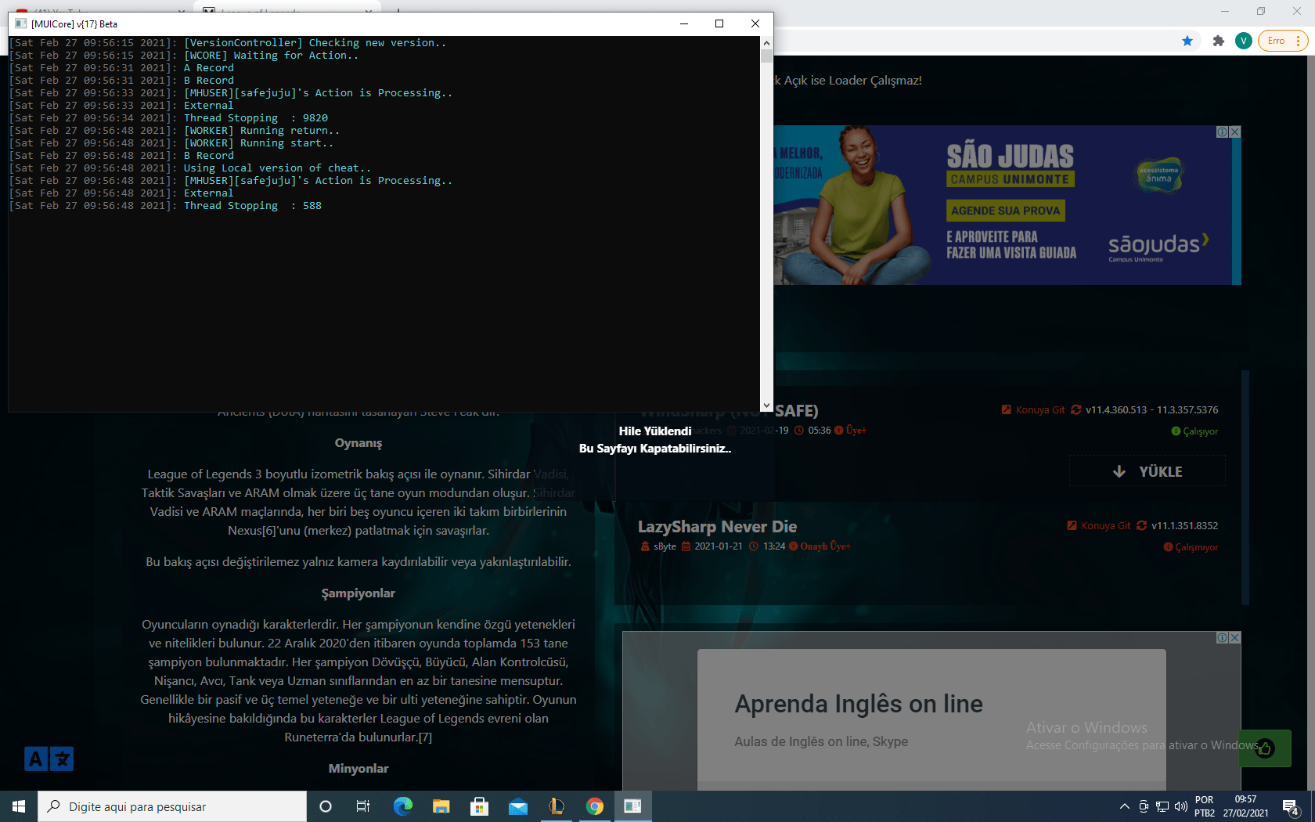Viewport: 1315px width, 822px height.
Task: Click the Oynanış heading on the webpage
Action: [x=358, y=443]
